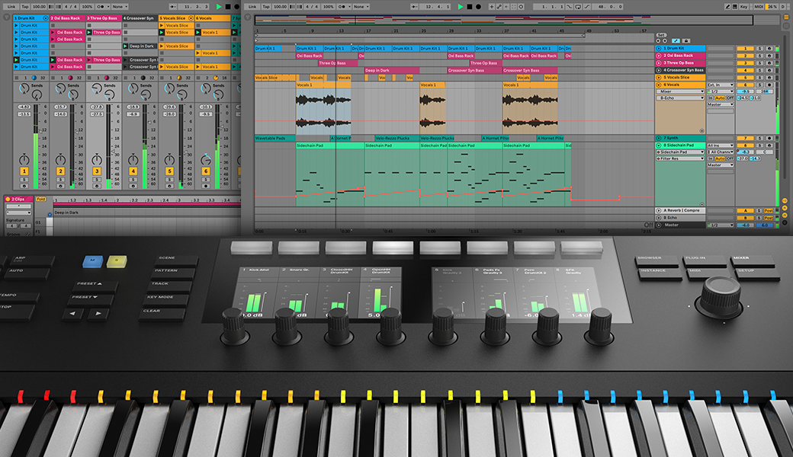Click Record in the Session view window

(236, 7)
